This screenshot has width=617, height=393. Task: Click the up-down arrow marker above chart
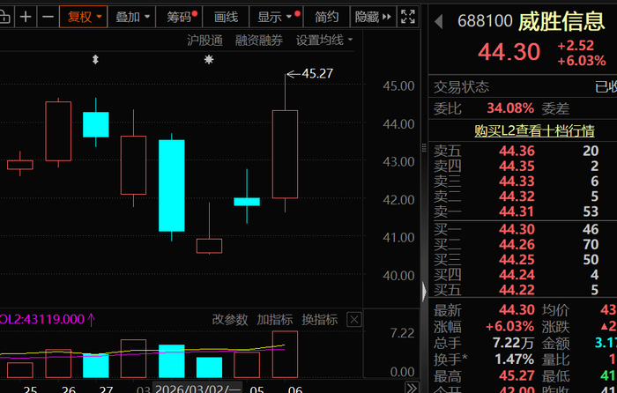coord(95,60)
